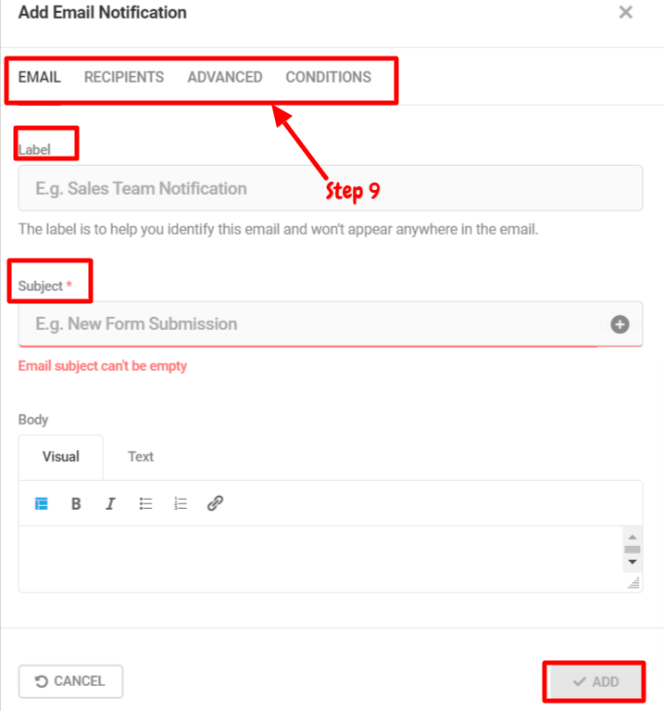664x711 pixels.
Task: Open the RECIPIENTS tab
Action: [124, 77]
